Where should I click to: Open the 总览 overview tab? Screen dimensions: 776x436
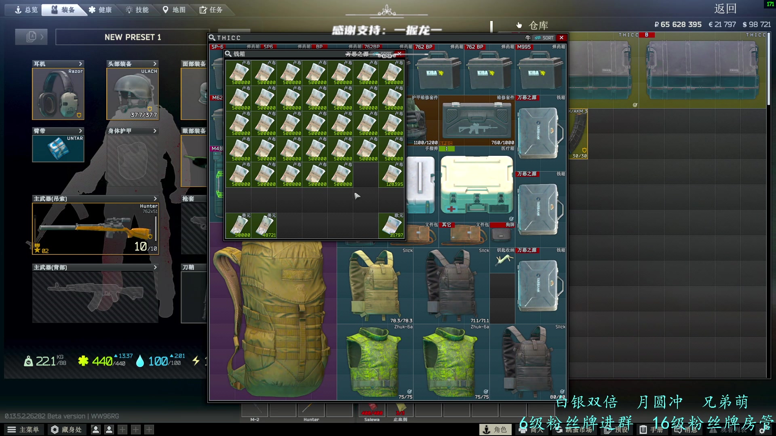click(26, 10)
